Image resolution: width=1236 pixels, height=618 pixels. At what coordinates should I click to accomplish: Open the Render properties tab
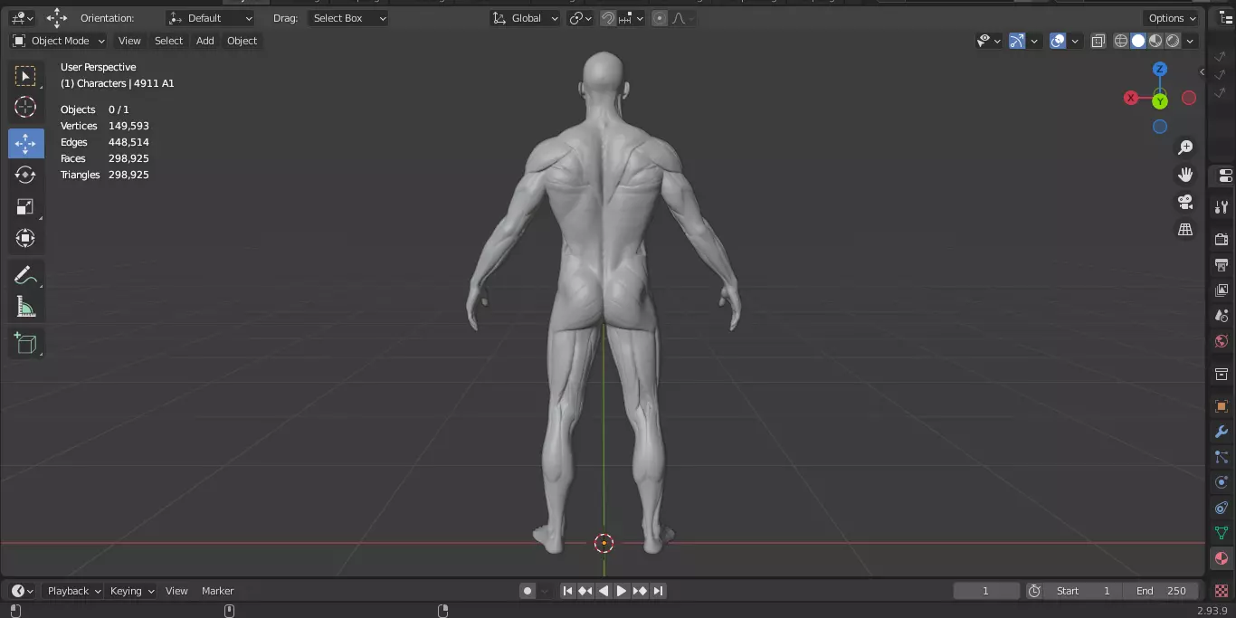(x=1222, y=240)
